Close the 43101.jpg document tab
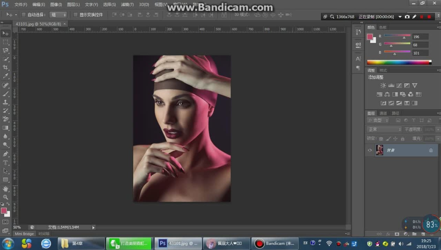441x250 pixels. [x=64, y=24]
